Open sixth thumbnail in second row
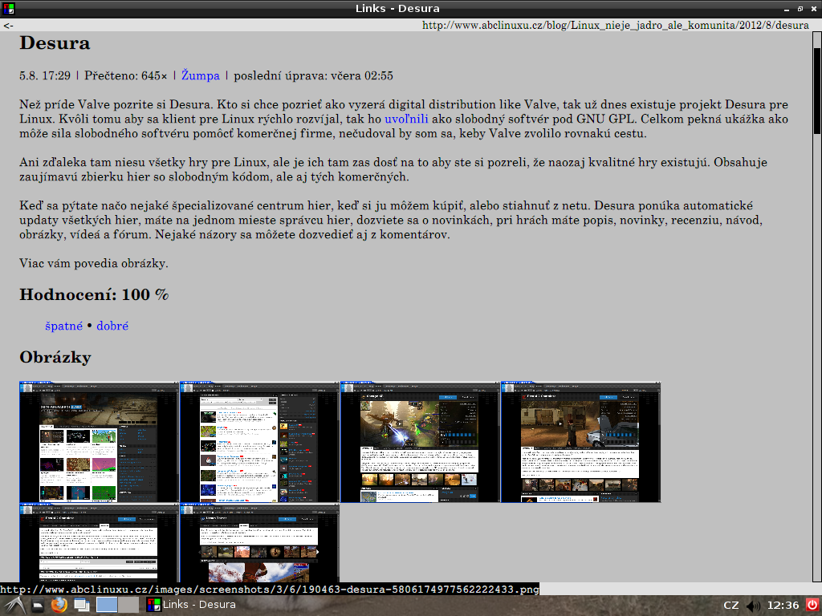The image size is (822, 616). point(259,542)
